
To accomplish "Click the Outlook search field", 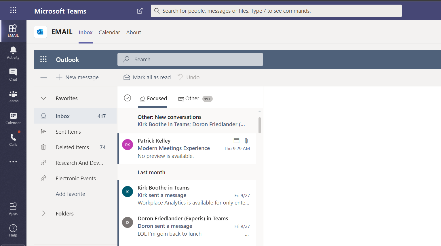I will tap(190, 59).
